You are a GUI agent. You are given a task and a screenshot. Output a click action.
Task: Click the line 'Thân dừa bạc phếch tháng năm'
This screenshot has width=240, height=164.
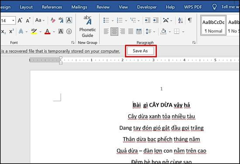tap(161, 139)
